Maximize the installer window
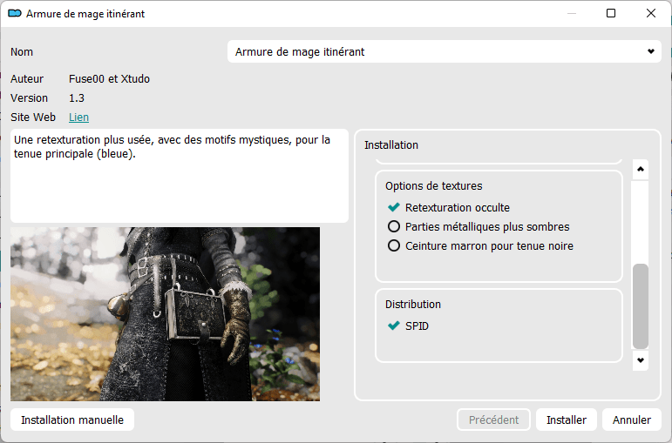 (x=611, y=14)
